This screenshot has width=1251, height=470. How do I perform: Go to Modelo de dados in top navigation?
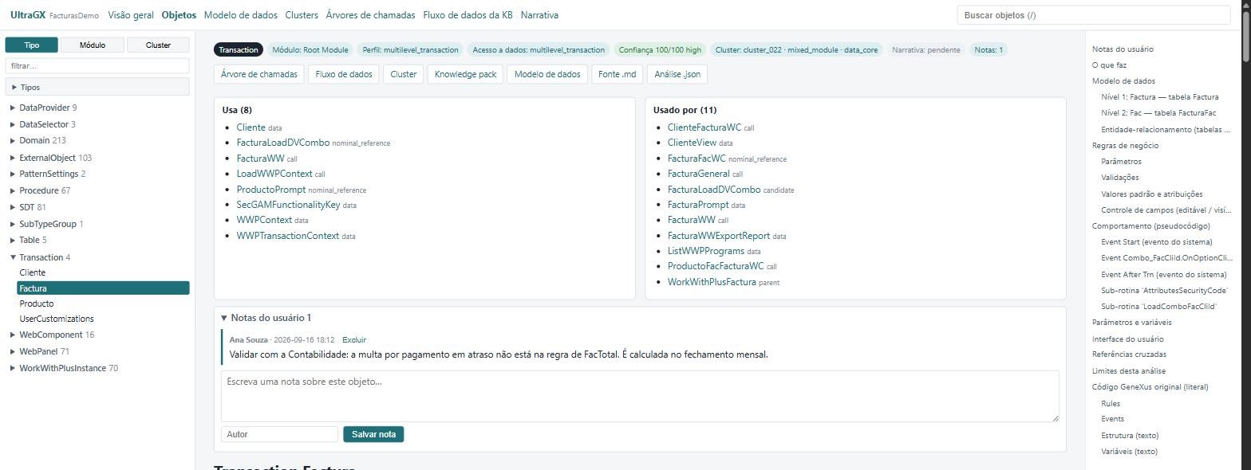coord(241,15)
